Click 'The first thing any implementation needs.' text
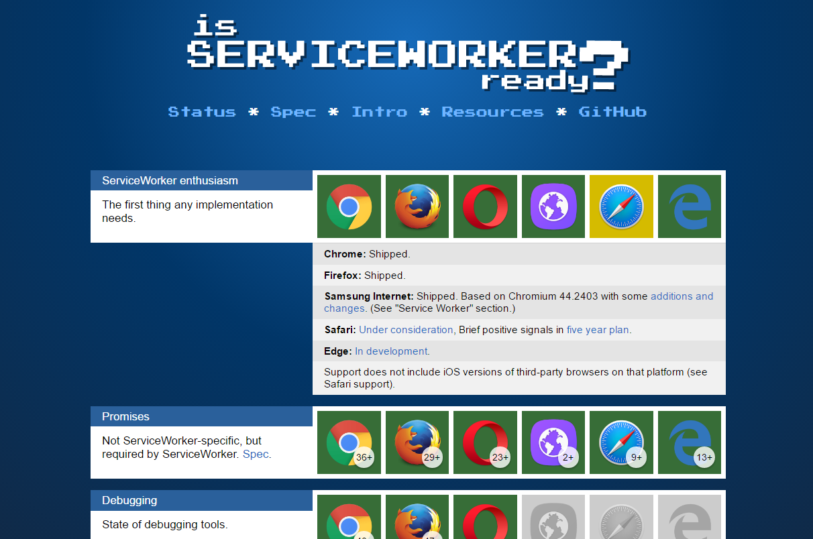Viewport: 813px width, 539px height. pos(188,211)
